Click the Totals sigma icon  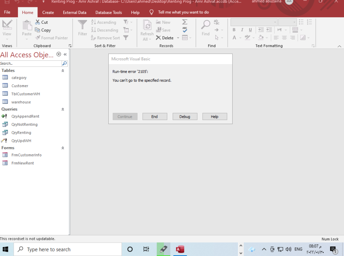(185, 22)
